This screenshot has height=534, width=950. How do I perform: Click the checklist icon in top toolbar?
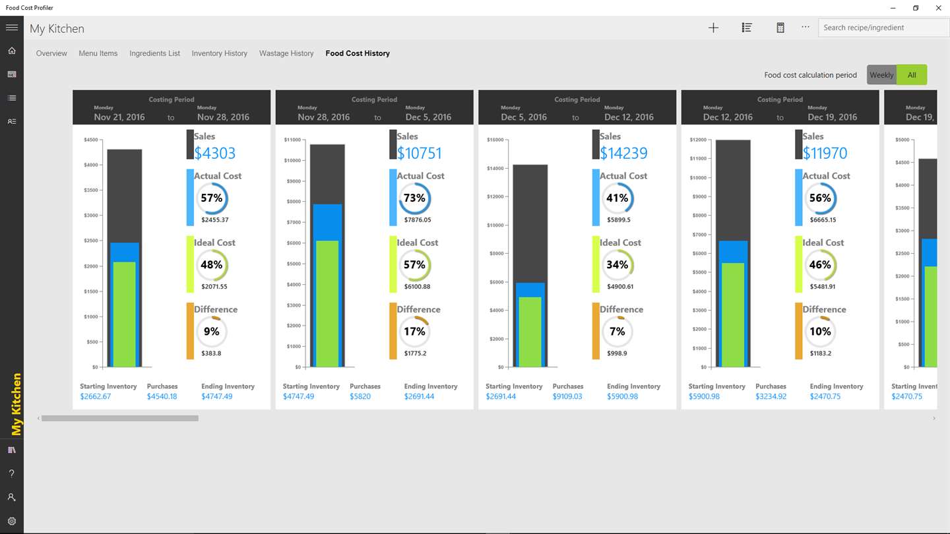point(747,28)
